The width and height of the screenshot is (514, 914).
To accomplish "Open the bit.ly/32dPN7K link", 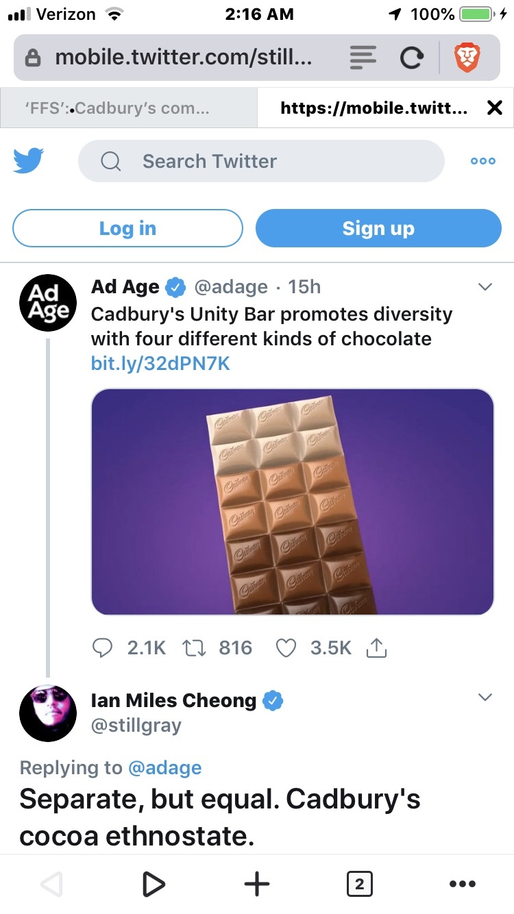I will point(160,363).
